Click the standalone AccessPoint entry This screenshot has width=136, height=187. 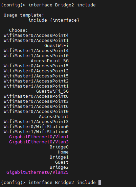tap(54, 117)
